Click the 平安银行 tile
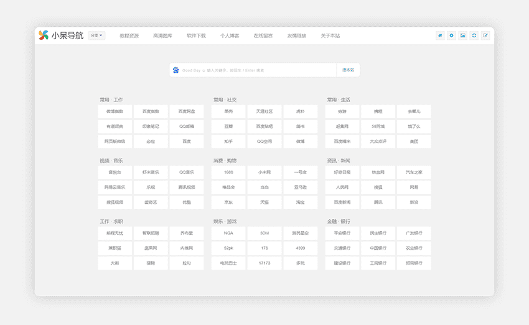The image size is (529, 325). click(x=342, y=233)
